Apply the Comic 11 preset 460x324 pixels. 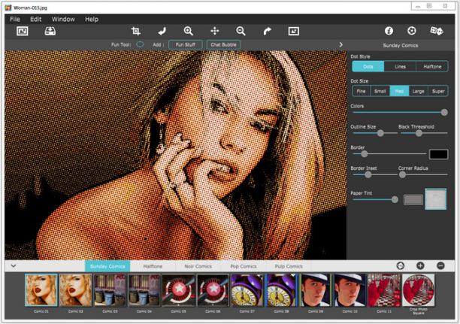(384, 290)
